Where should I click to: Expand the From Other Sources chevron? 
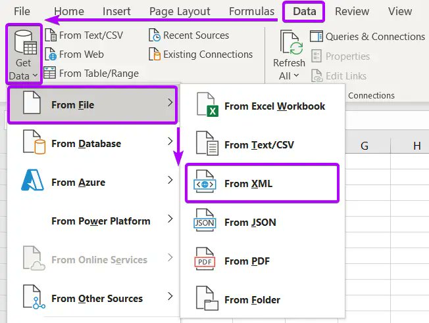[x=170, y=296]
